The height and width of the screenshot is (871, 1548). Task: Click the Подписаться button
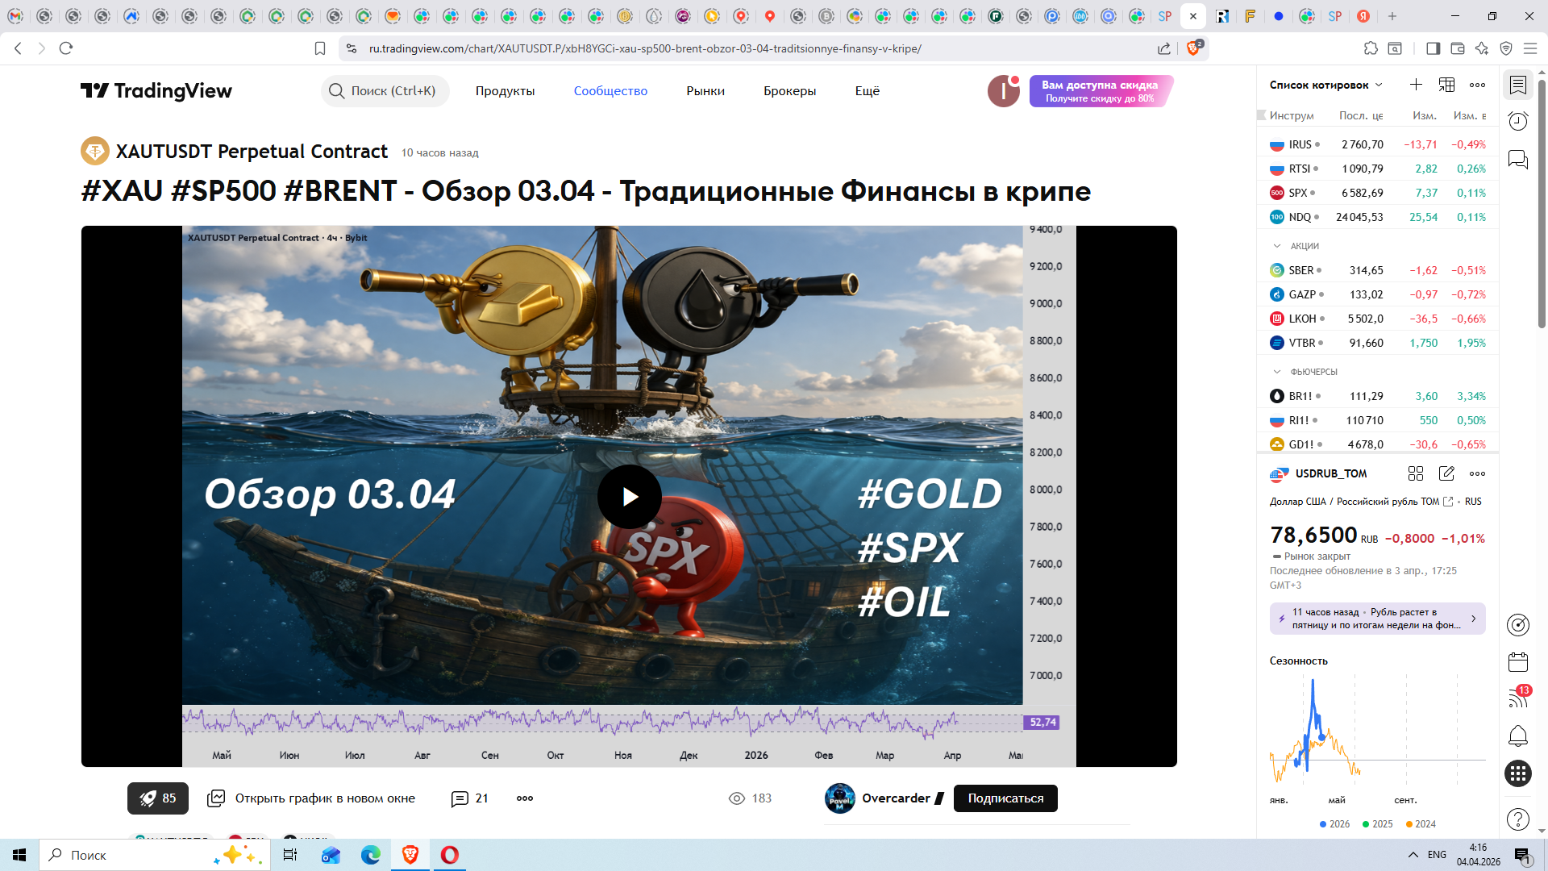(1005, 798)
